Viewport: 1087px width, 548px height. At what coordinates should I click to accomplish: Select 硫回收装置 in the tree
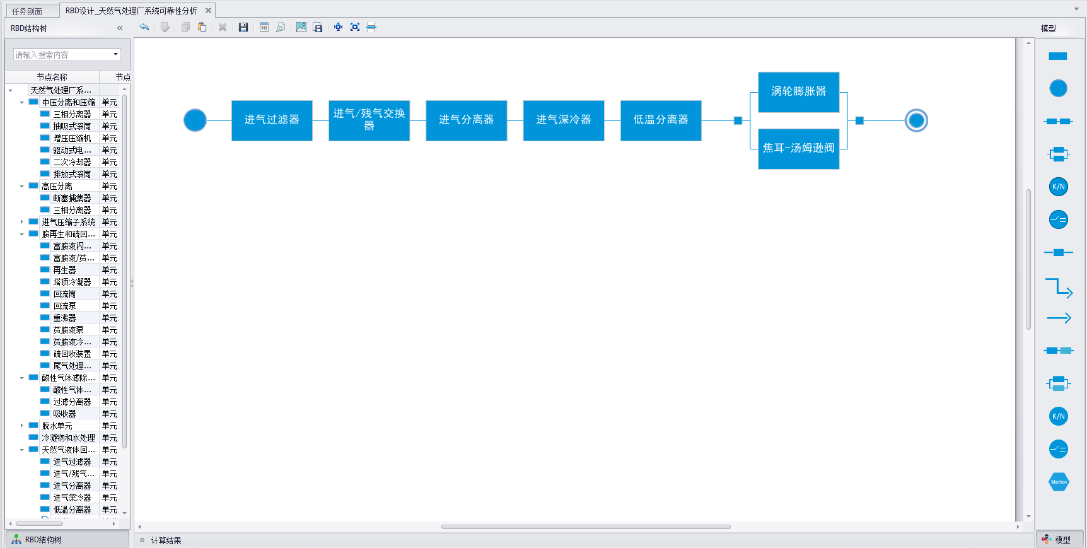click(x=72, y=354)
